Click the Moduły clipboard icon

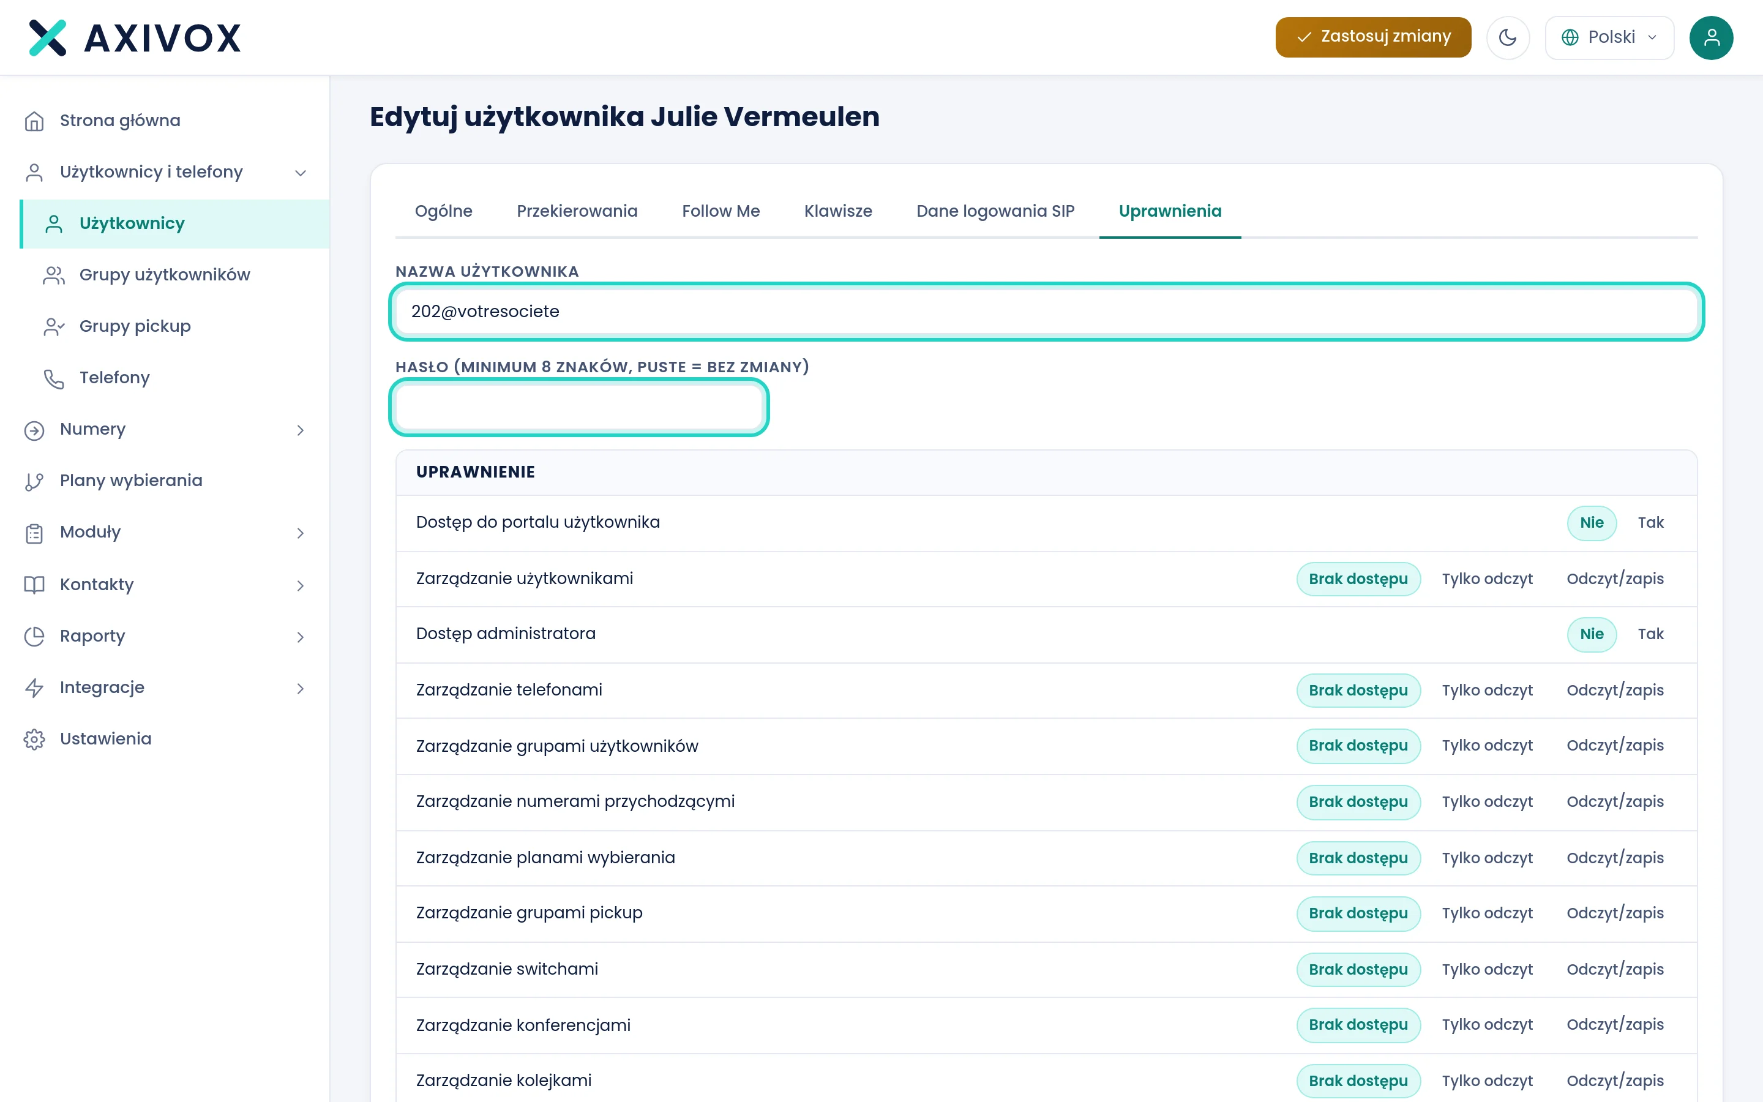tap(34, 533)
